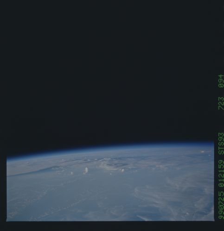224x231 pixels.
Task: Click the 'STS93' mission label text
Action: [221, 144]
